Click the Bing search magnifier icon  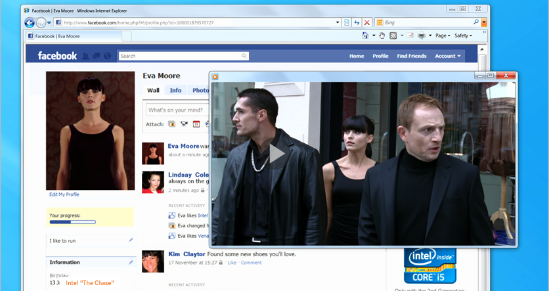click(476, 22)
